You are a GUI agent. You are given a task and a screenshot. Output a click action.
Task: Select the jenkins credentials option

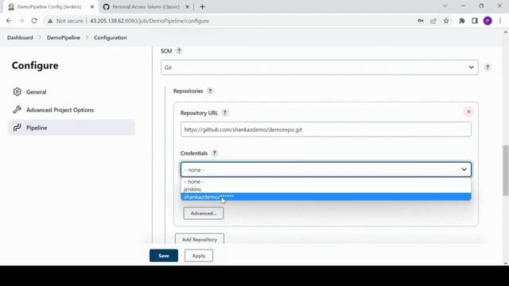point(326,189)
